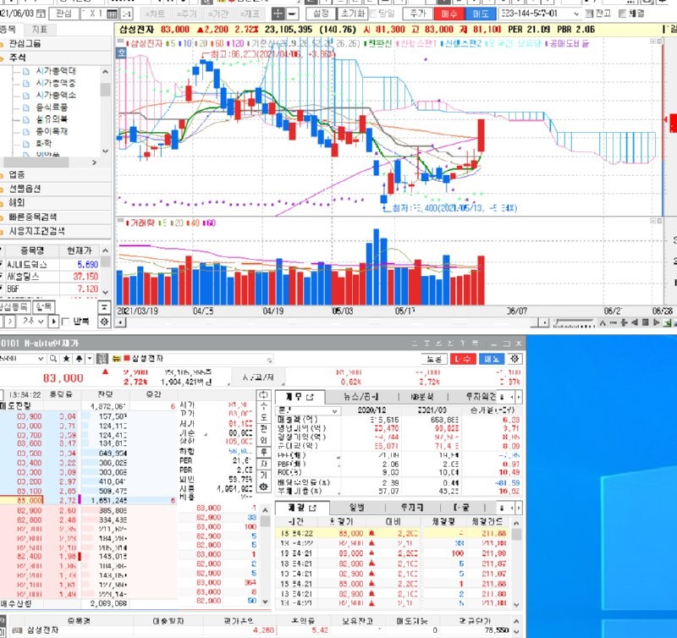Toggle the 잔고 checkbox
The height and width of the screenshot is (638, 677).
(x=589, y=14)
